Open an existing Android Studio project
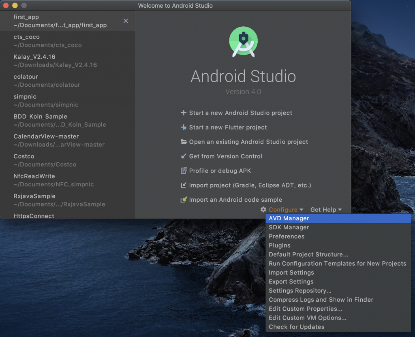 pyautogui.click(x=248, y=142)
